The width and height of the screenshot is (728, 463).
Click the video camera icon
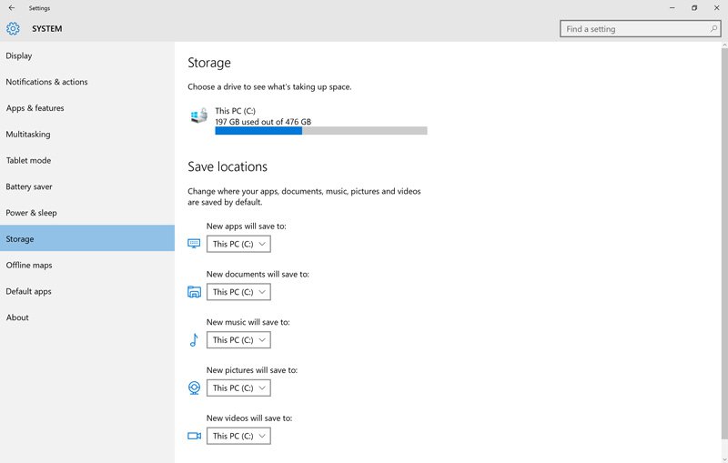coord(194,436)
